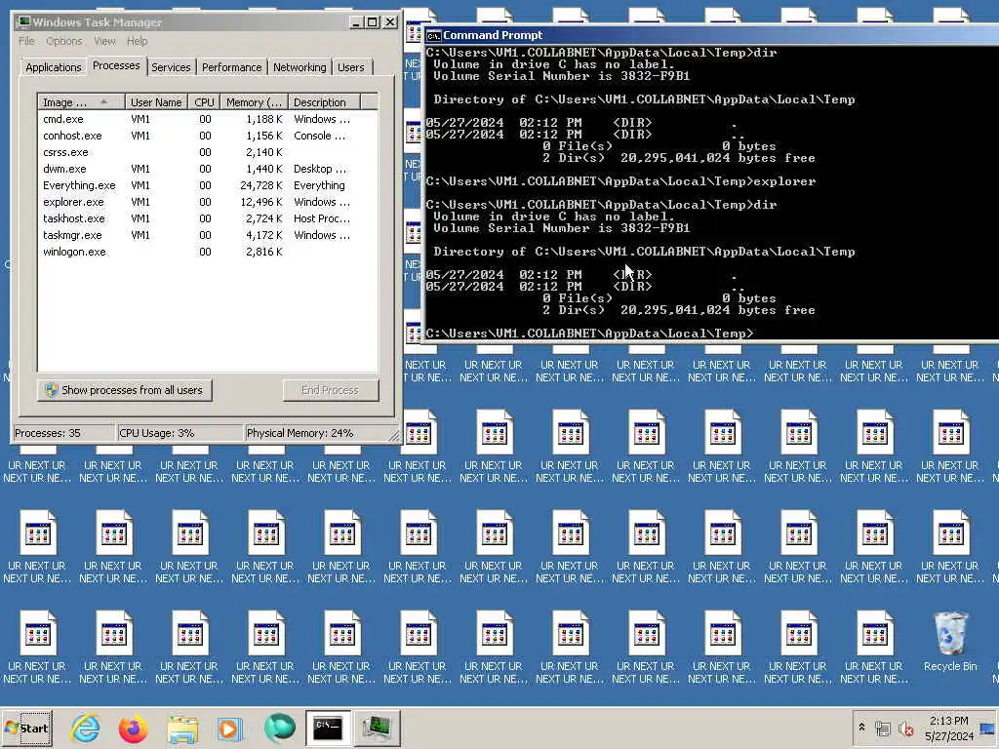Sort by Image Name column header
The image size is (999, 749).
click(81, 101)
